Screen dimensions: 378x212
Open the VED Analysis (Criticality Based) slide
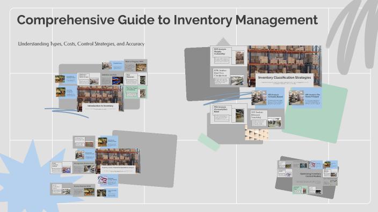268,98
